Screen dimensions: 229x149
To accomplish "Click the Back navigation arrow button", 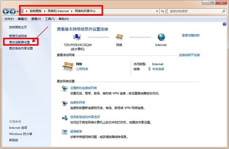I will coord(6,11).
